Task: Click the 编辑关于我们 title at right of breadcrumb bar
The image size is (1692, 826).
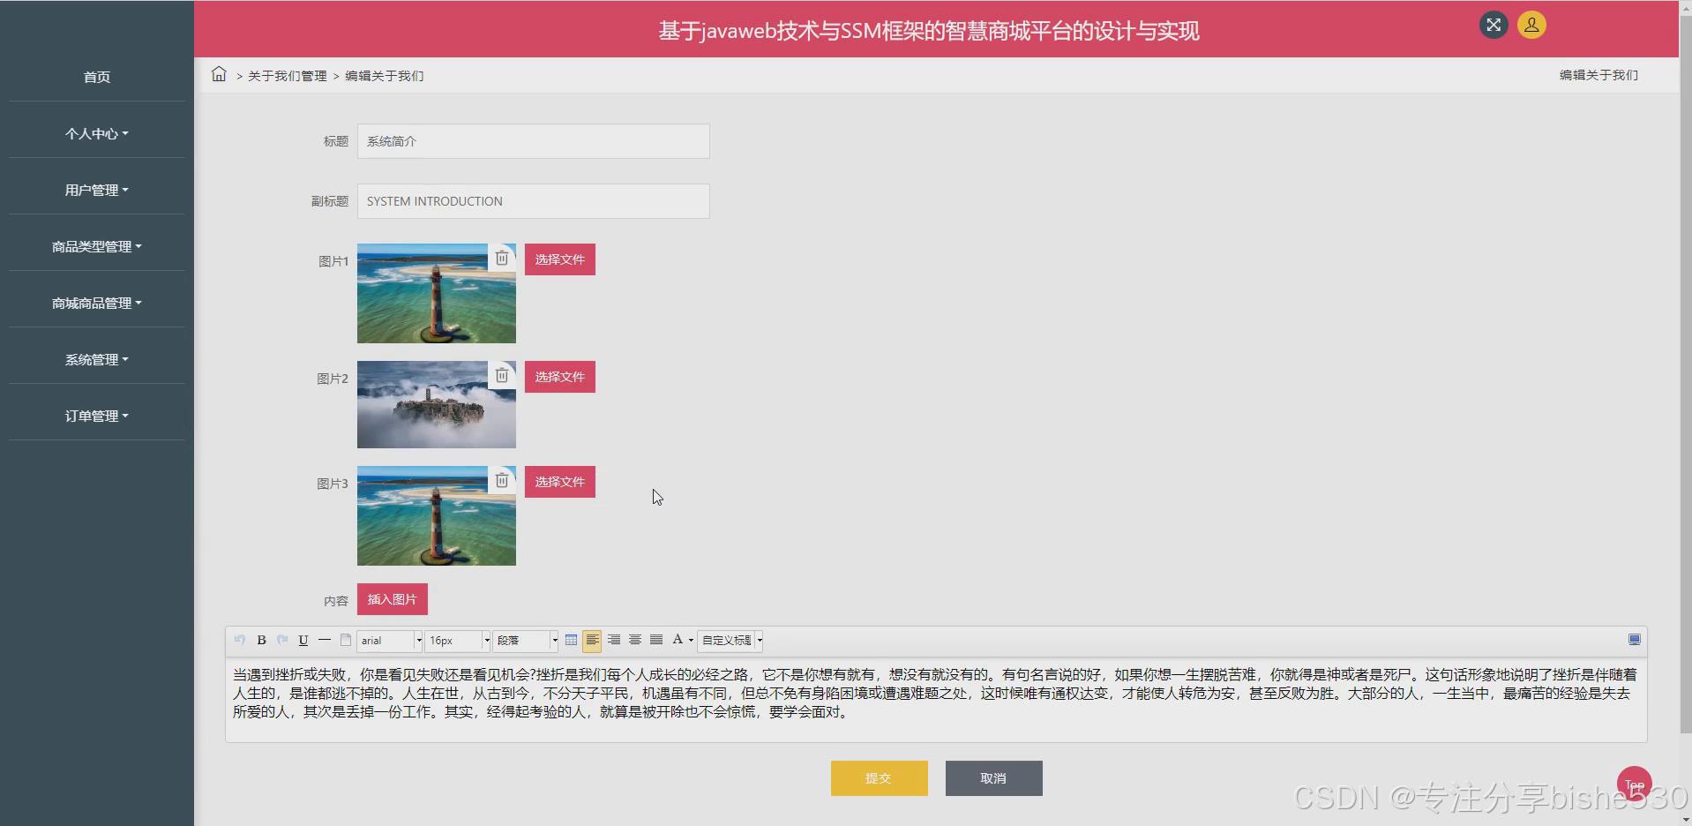Action: click(x=1598, y=75)
